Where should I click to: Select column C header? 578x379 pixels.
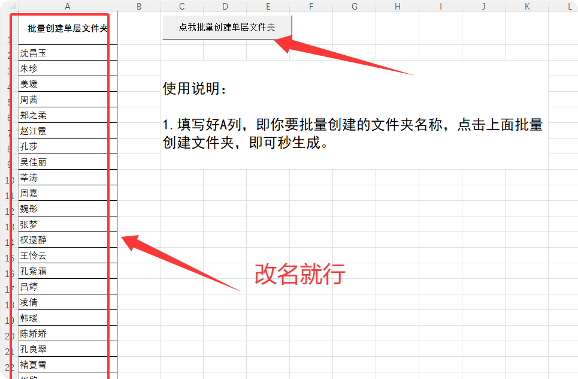[x=181, y=6]
